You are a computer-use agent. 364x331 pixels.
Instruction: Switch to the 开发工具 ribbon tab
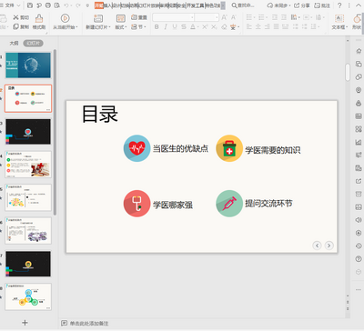[196, 5]
